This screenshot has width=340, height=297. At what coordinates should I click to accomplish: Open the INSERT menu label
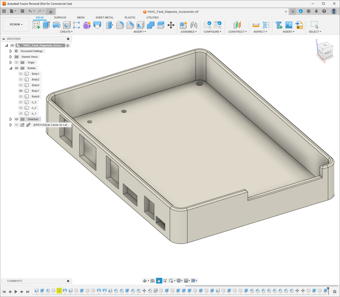(289, 32)
